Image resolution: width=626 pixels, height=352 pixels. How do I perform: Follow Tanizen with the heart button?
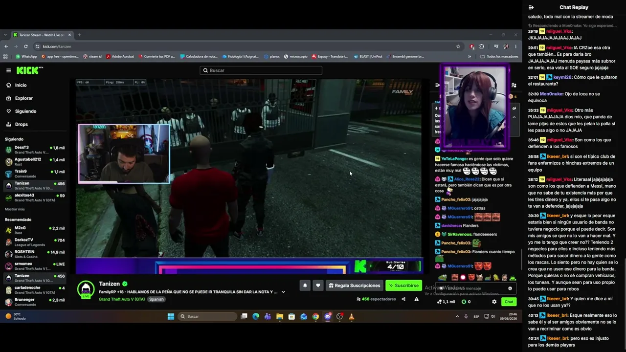(318, 286)
